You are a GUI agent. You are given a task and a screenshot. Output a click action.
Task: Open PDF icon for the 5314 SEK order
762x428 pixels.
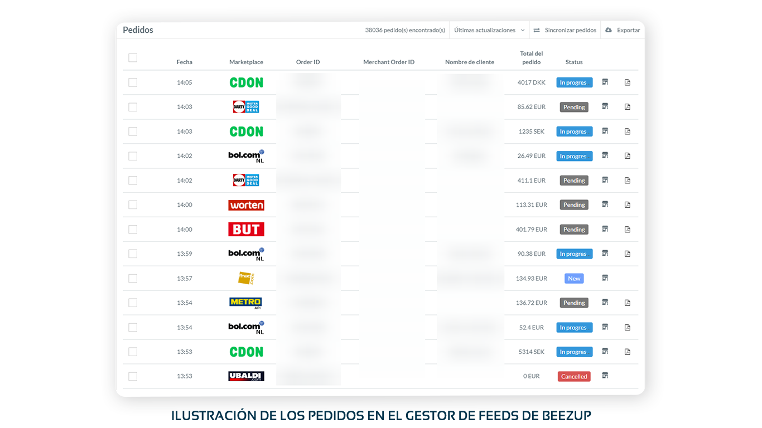(628, 352)
